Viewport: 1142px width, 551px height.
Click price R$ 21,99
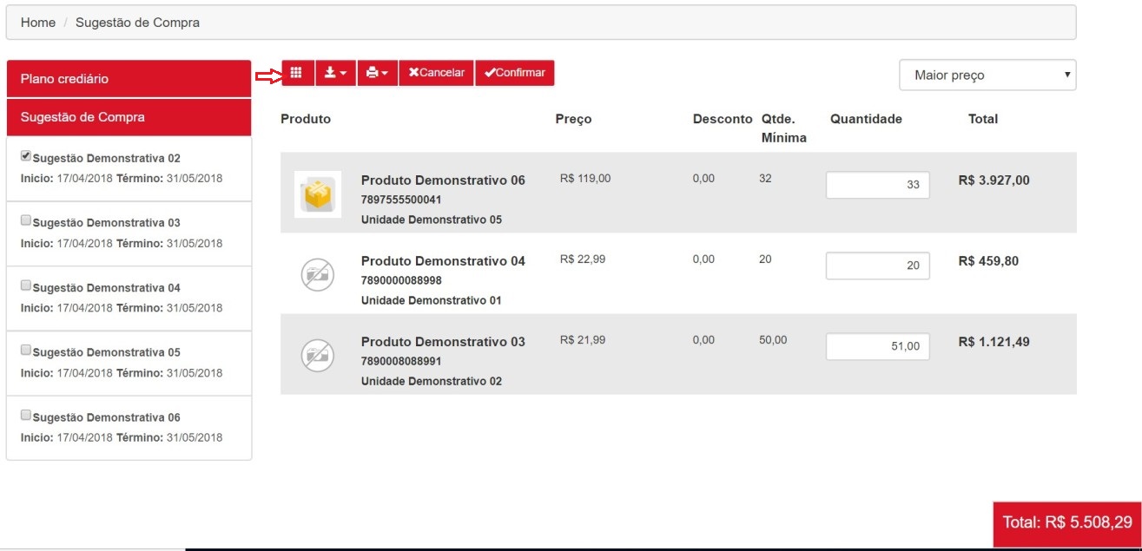[x=583, y=340]
